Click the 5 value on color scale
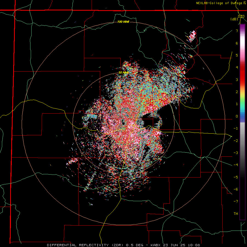247x247 pixels. (x=237, y=55)
